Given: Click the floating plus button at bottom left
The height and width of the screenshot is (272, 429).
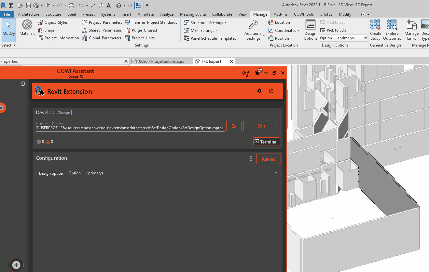Looking at the screenshot, I should pyautogui.click(x=16, y=265).
